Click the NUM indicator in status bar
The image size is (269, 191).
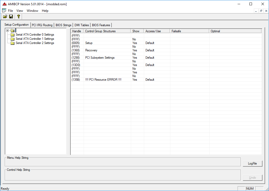[250, 189]
